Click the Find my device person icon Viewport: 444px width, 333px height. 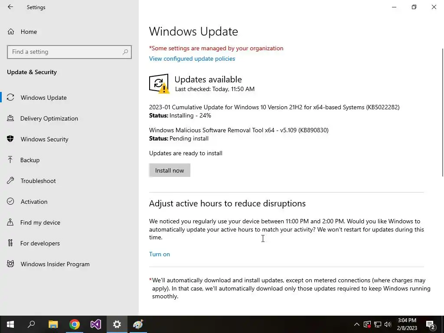pos(10,222)
